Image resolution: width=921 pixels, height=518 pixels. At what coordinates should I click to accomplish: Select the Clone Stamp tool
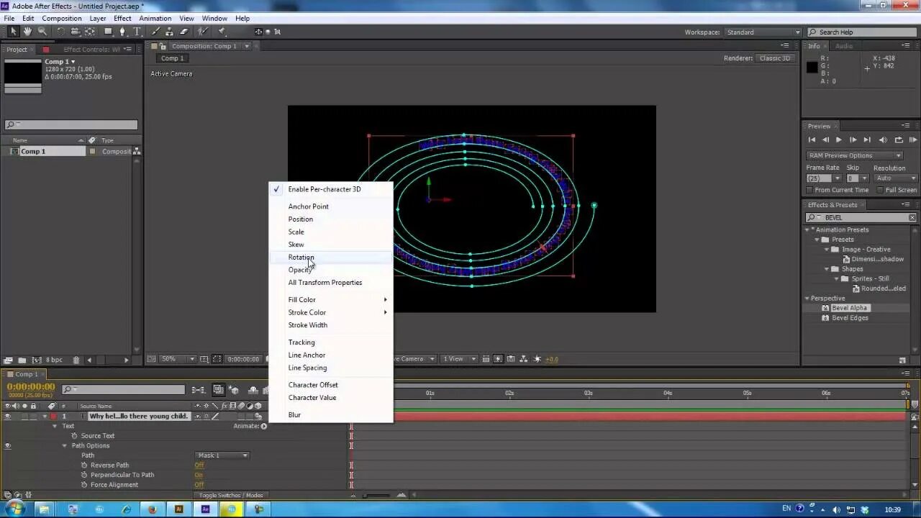[x=171, y=32]
